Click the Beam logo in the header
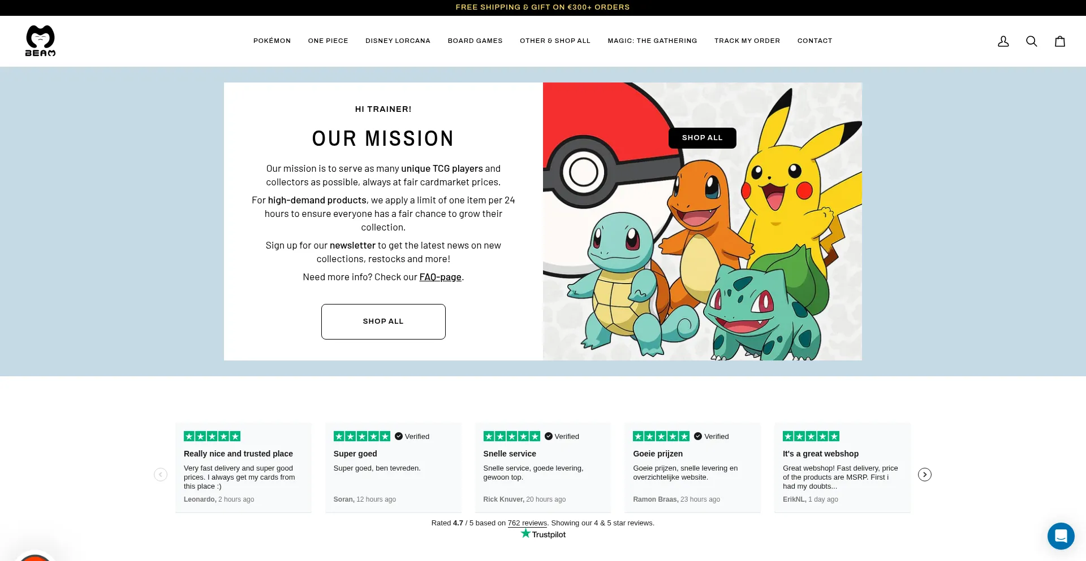 [40, 41]
